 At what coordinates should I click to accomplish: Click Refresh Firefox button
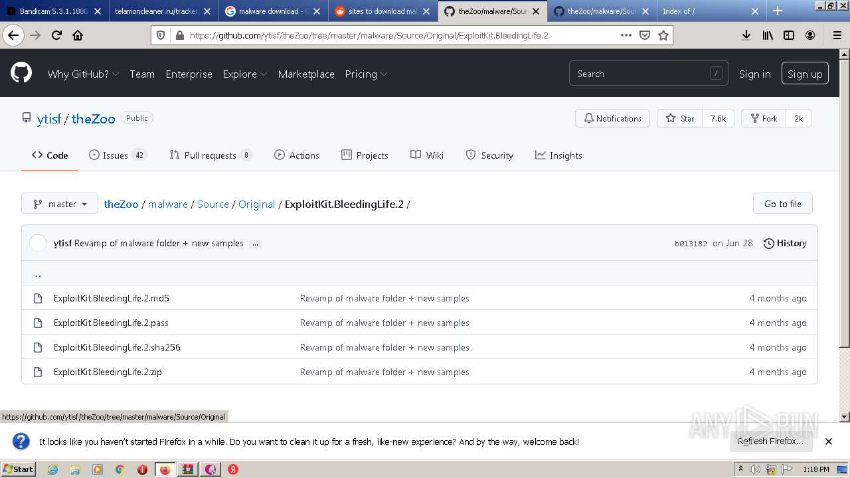(770, 441)
